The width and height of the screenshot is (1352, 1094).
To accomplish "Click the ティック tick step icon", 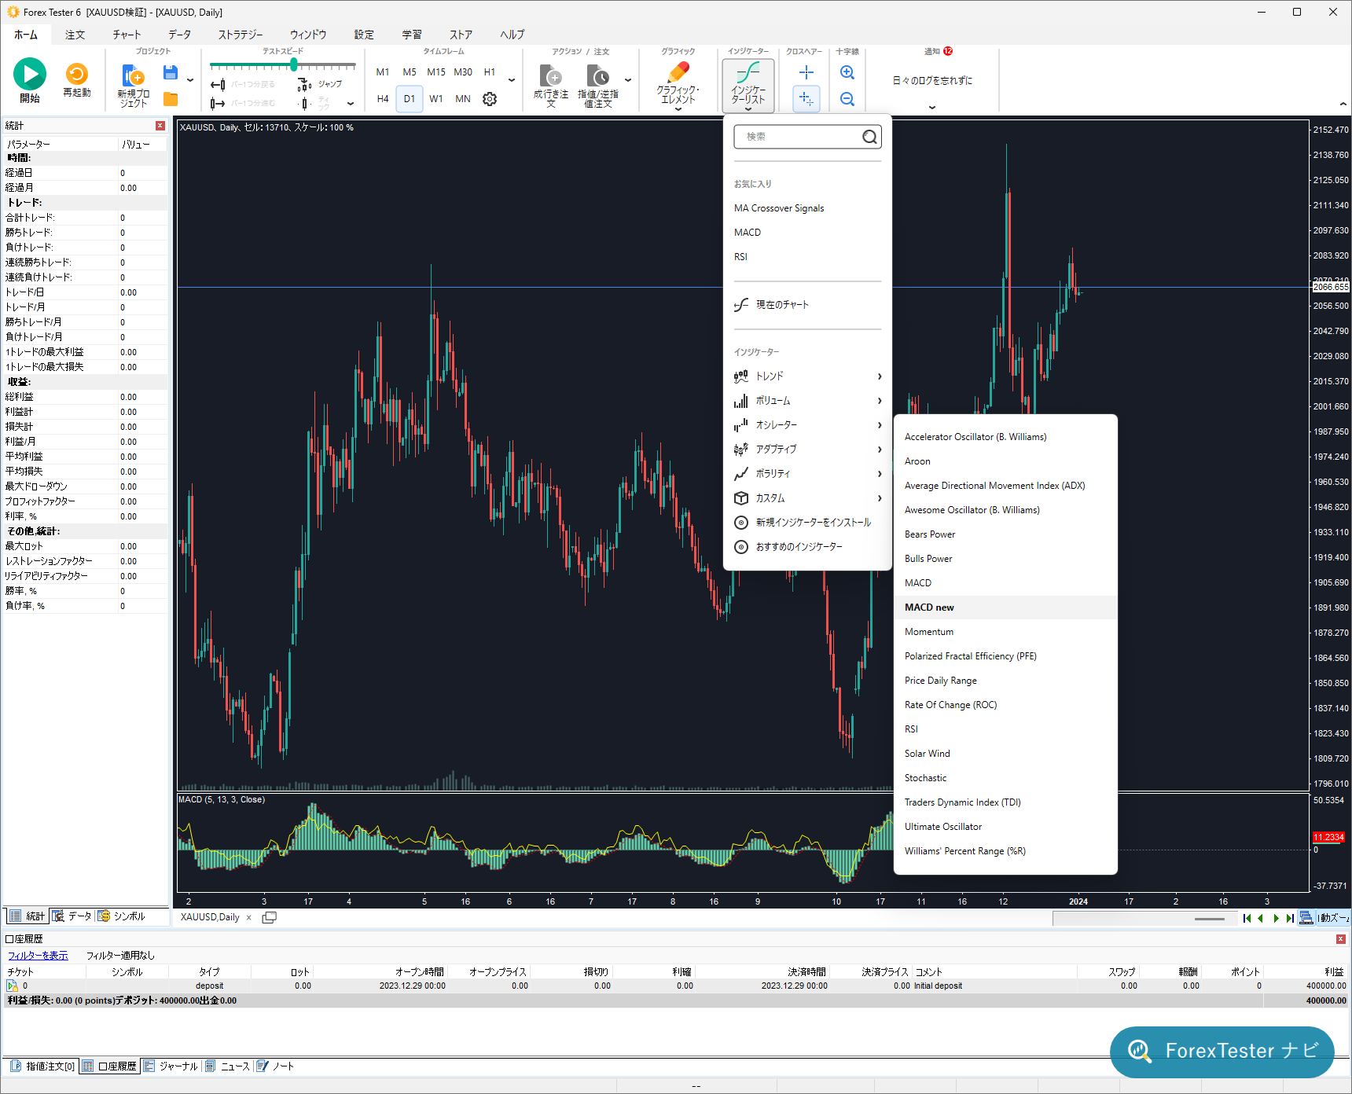I will (305, 103).
